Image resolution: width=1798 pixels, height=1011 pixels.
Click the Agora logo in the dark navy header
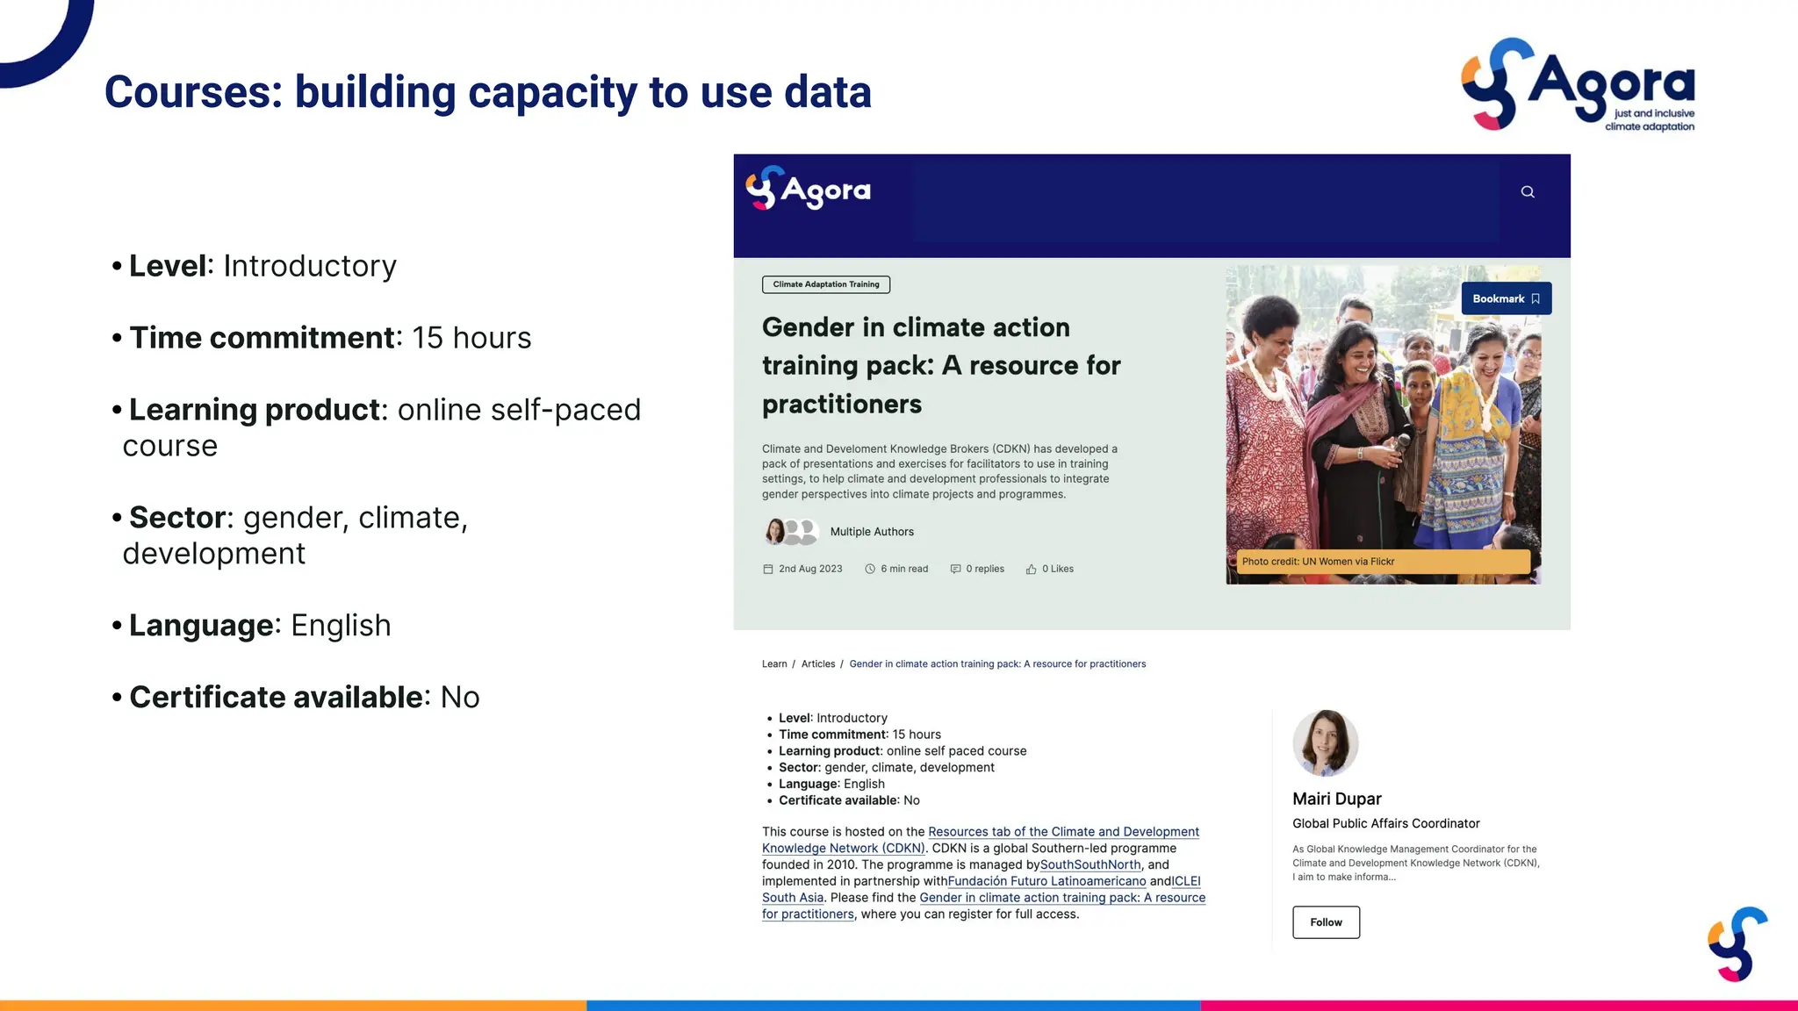tap(808, 188)
